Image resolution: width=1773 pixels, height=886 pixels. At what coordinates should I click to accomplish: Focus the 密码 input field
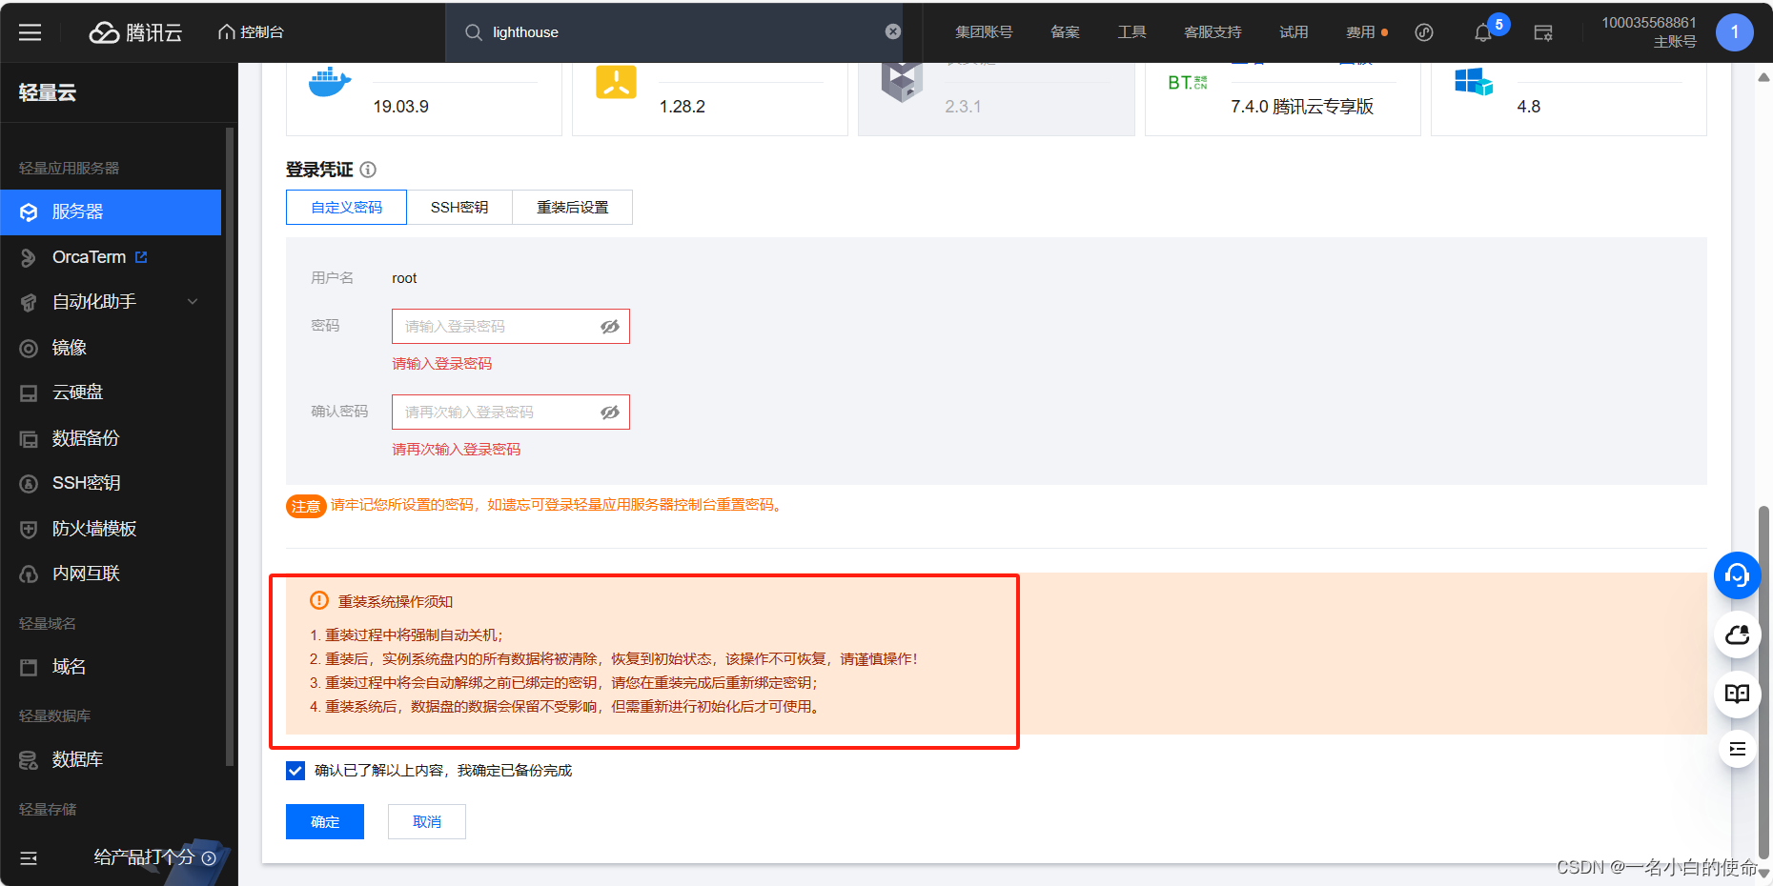coord(511,327)
